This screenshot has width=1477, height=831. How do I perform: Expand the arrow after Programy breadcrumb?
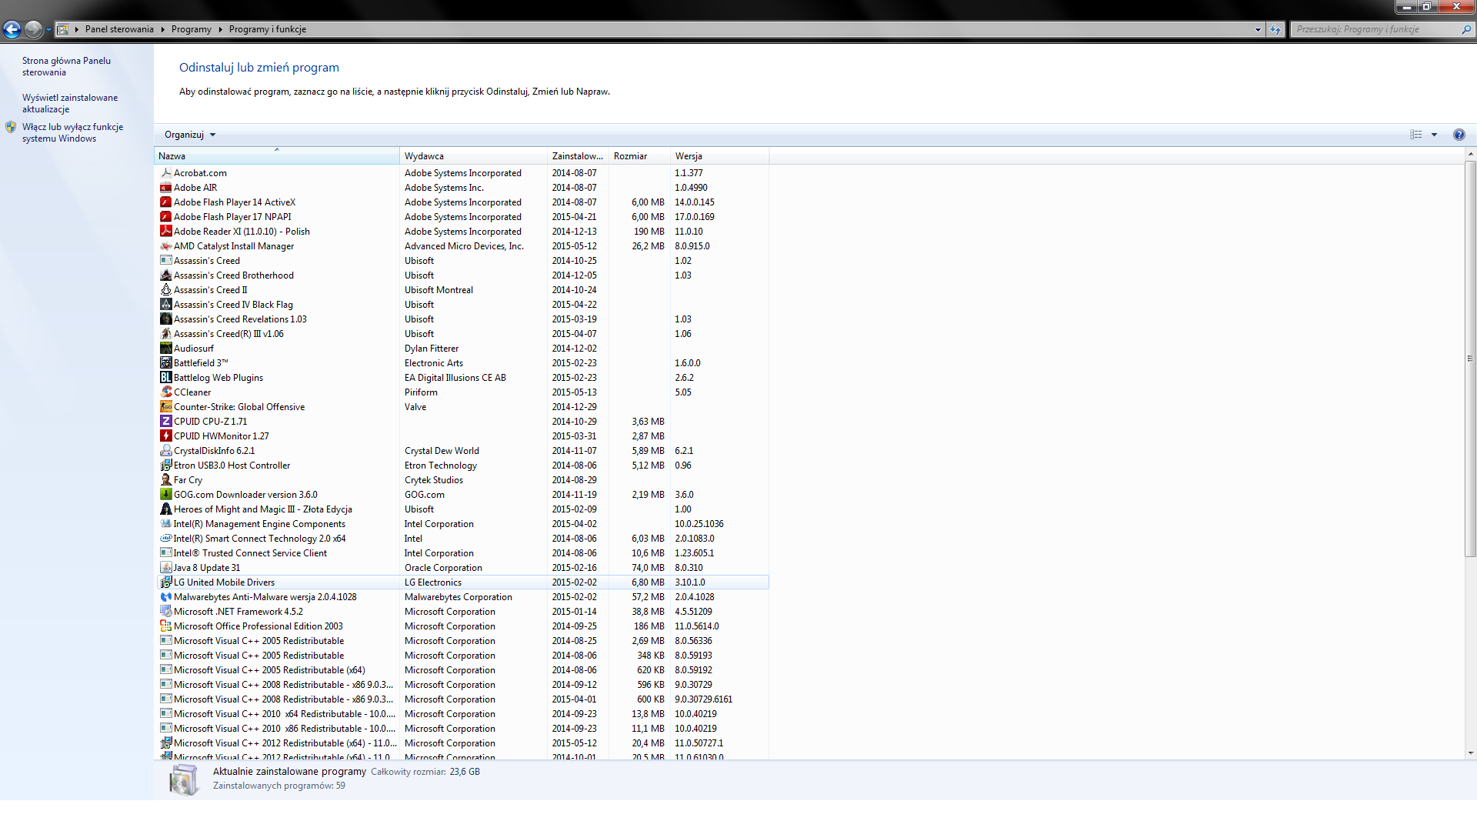click(x=220, y=29)
